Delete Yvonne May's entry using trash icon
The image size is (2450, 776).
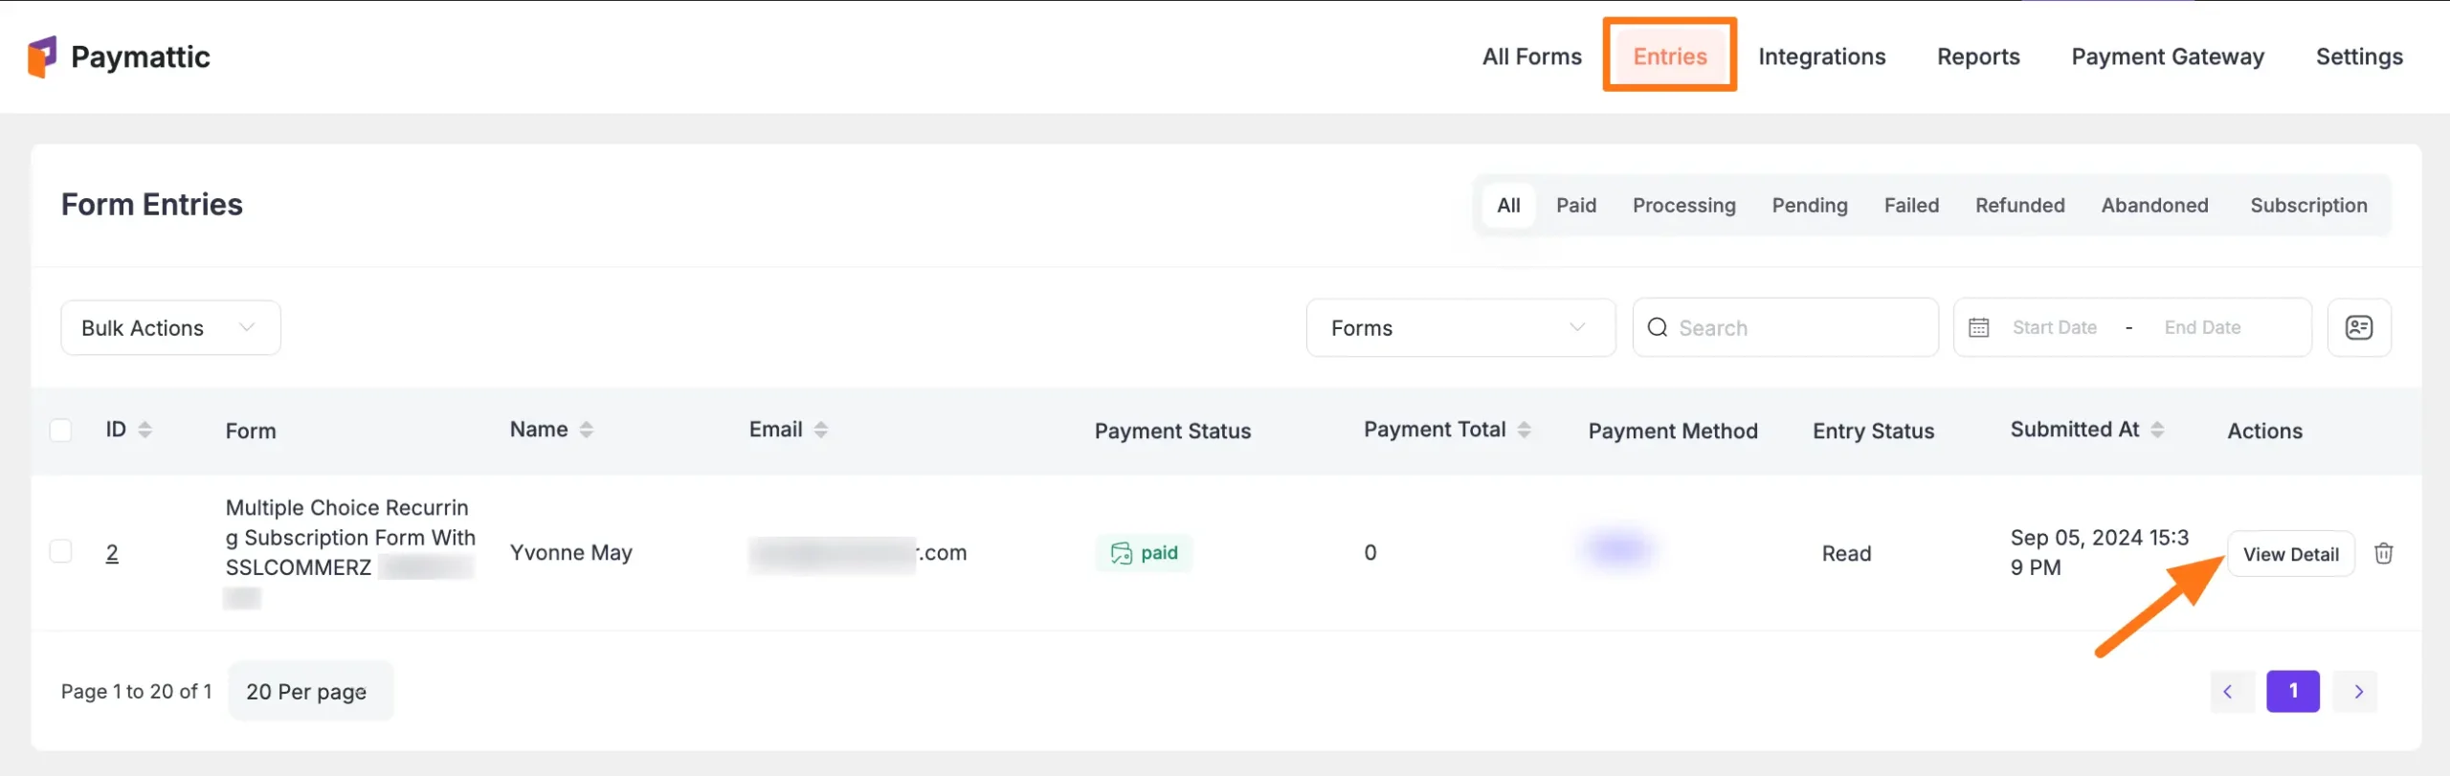click(x=2384, y=552)
